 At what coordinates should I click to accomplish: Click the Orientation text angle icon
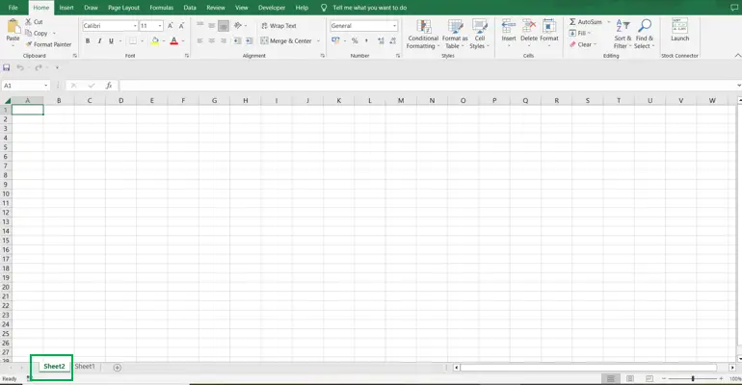click(x=238, y=26)
